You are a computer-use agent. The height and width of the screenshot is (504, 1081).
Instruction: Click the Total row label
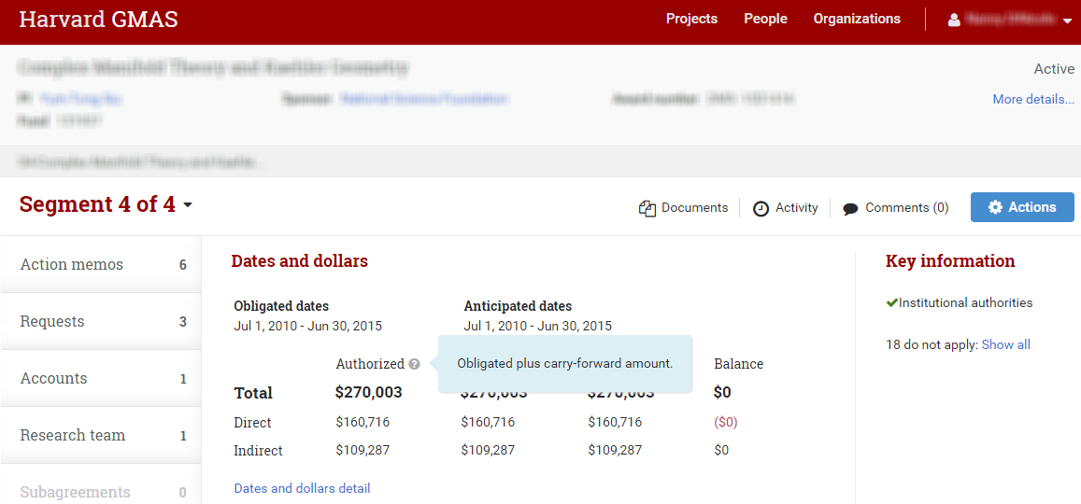(254, 393)
